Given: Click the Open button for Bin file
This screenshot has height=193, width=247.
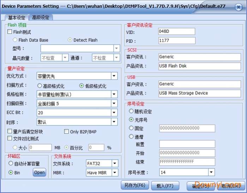Looking at the screenshot, I should point(40,172).
